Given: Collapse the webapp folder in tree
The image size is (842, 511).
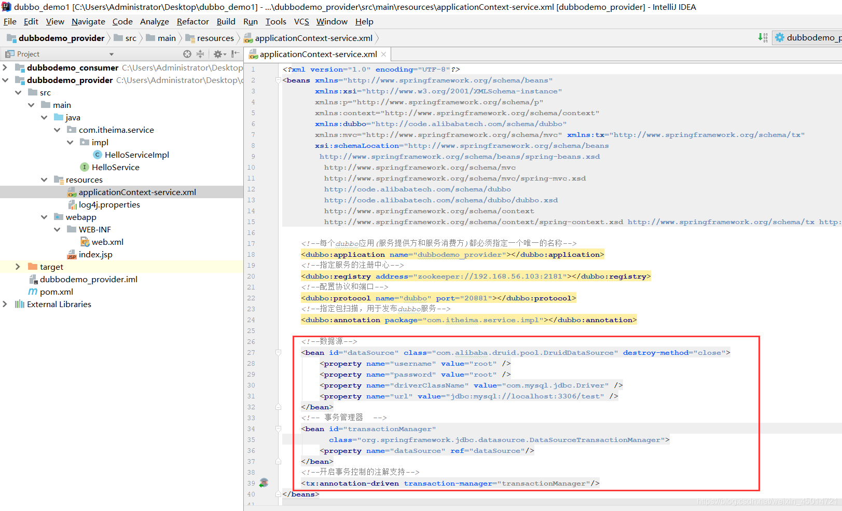Looking at the screenshot, I should (44, 217).
